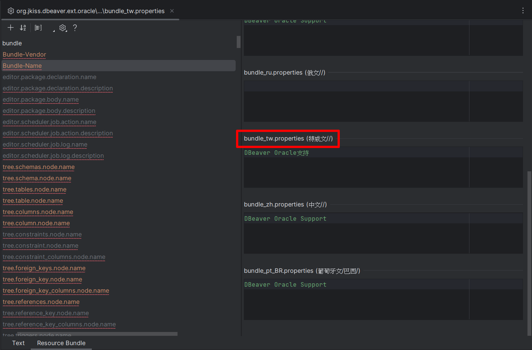Click the show-only-incomplete-properties filter icon

tap(38, 27)
